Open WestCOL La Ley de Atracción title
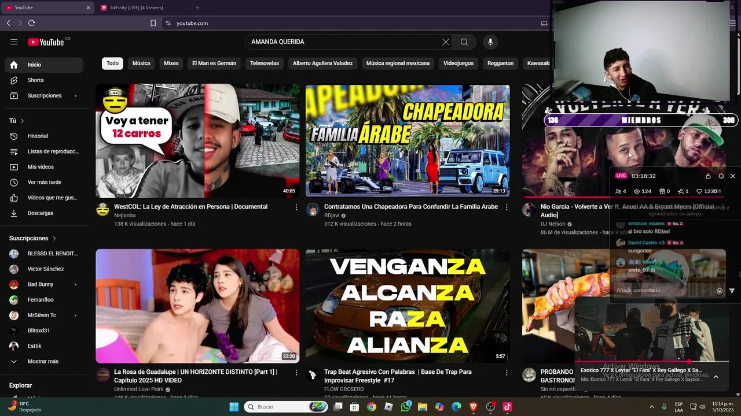This screenshot has width=741, height=416. point(191,207)
